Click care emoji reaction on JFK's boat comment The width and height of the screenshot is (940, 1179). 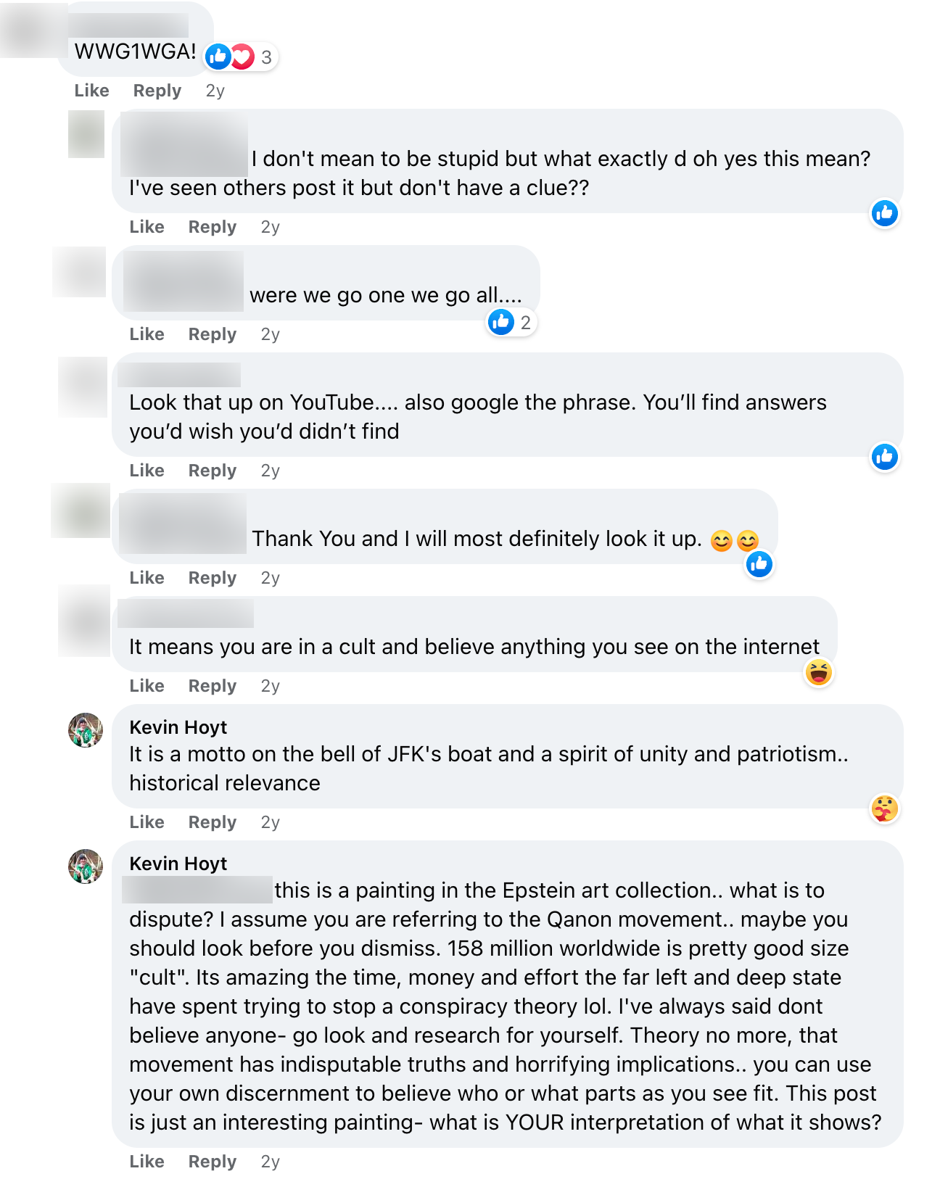[884, 808]
